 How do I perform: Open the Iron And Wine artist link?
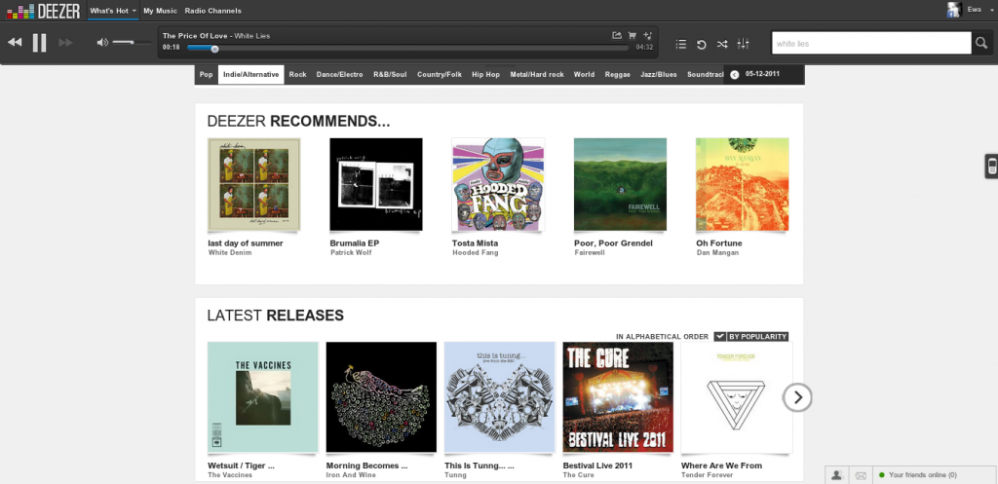tap(351, 475)
